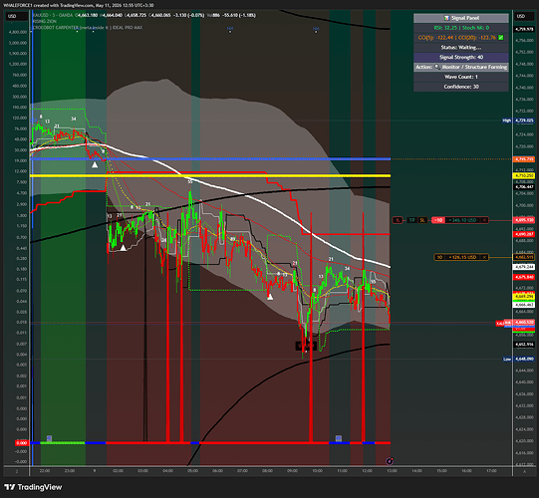Click the TradingView logo
Viewport: 539px width, 498px height.
pos(33,487)
